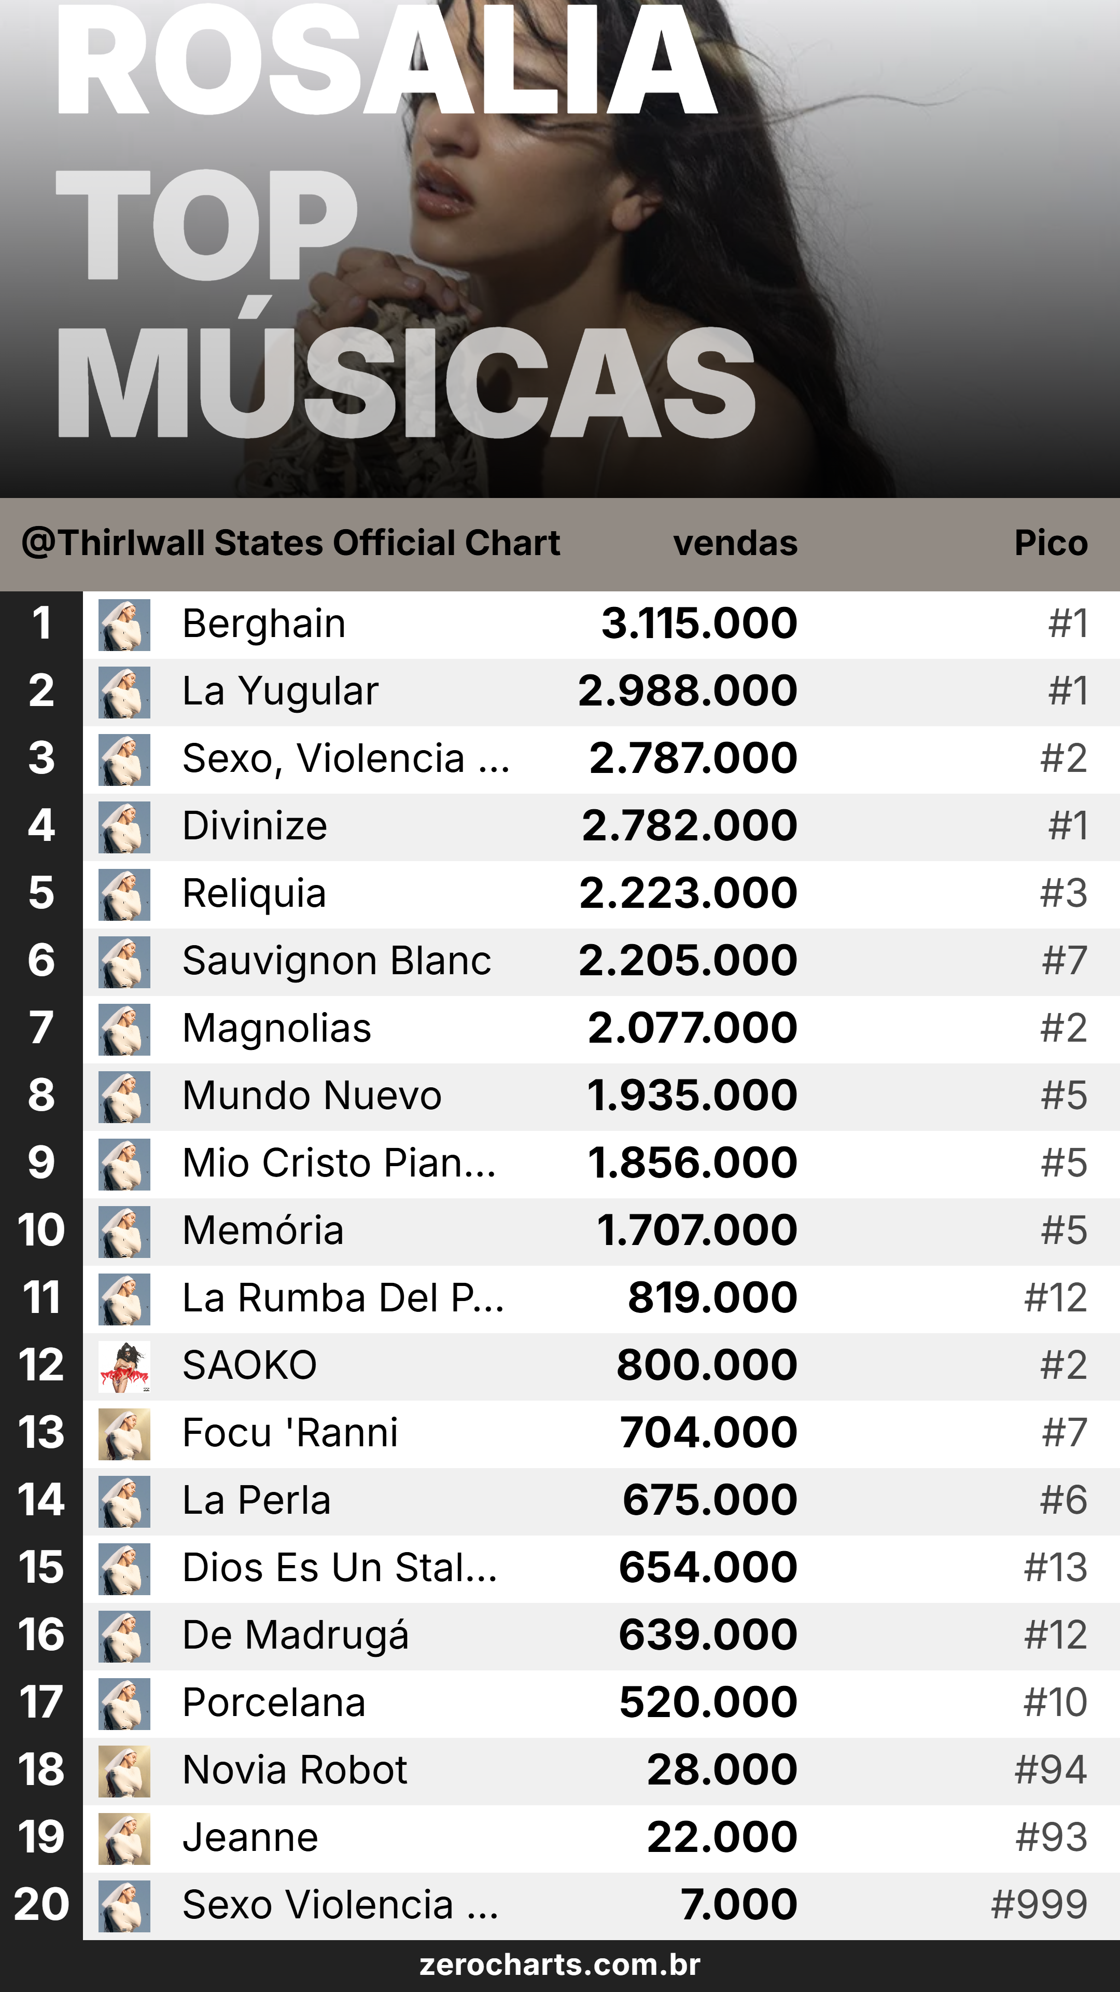
Task: Click the Novia Robot cover thumbnail
Action: tap(124, 1771)
